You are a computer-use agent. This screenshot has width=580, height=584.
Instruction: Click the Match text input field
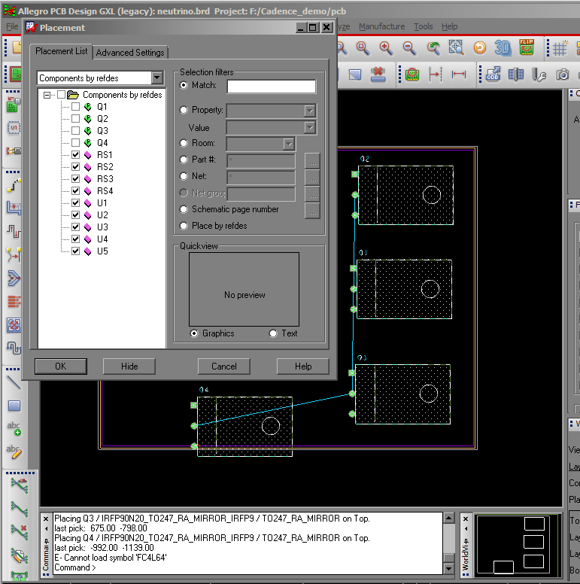(272, 87)
